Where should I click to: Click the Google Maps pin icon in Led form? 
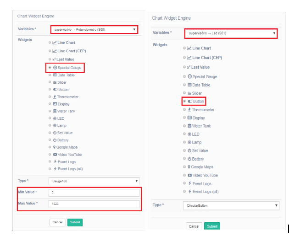pyautogui.click(x=189, y=167)
